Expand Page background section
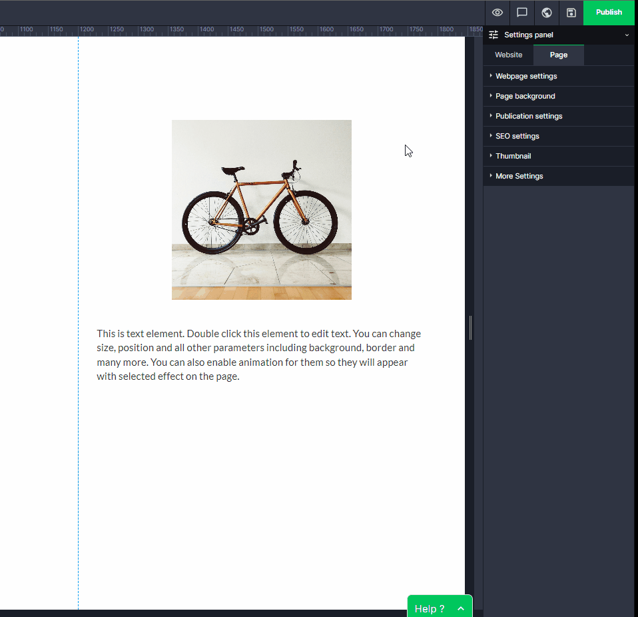The height and width of the screenshot is (617, 638). coord(525,96)
